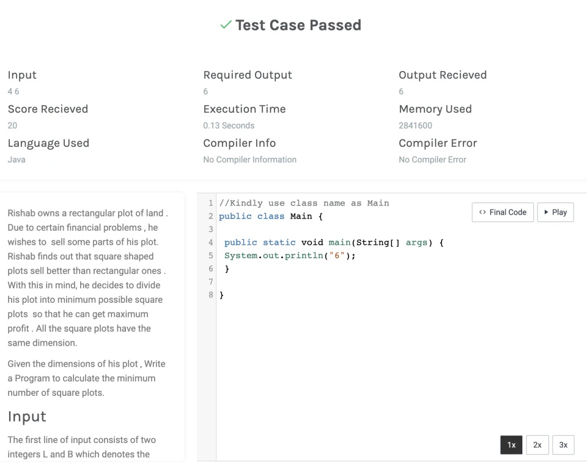Click the Language Used value Java
The height and width of the screenshot is (462, 587).
click(x=17, y=160)
